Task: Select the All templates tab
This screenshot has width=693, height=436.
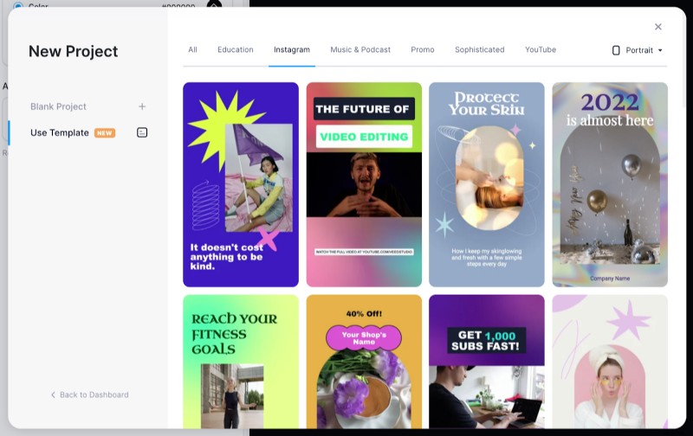Action: pos(192,49)
